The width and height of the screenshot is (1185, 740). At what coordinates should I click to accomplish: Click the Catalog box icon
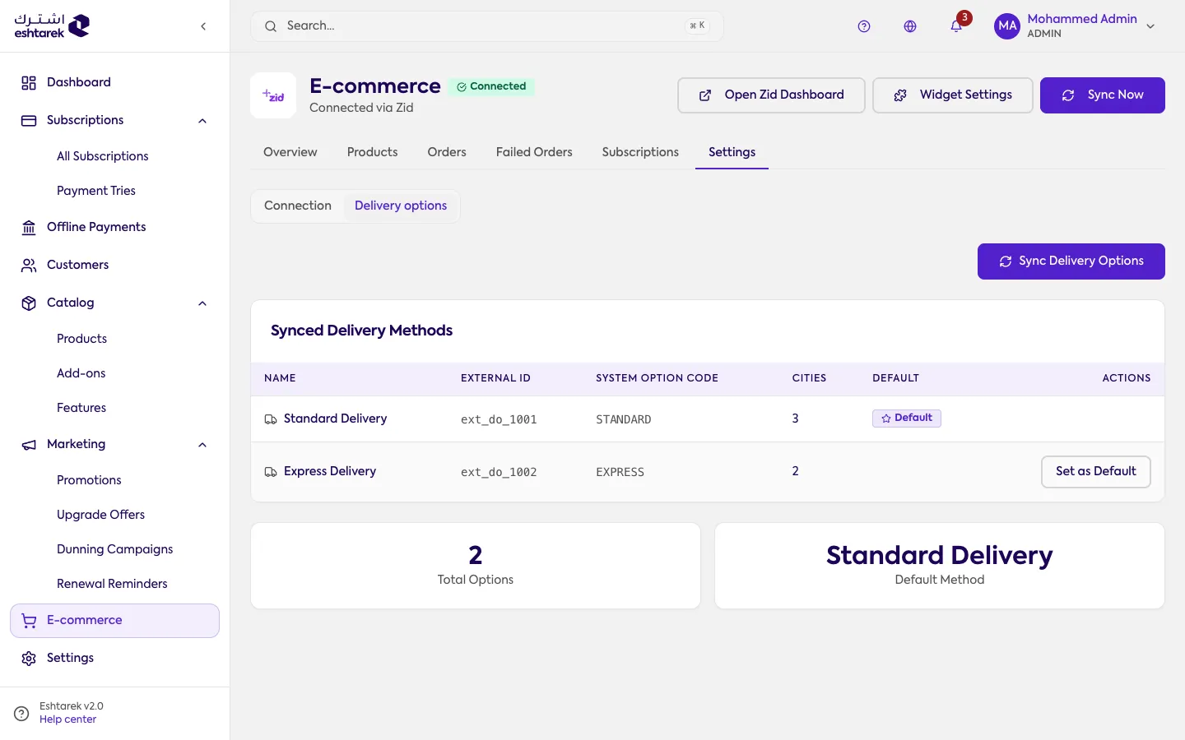[29, 303]
